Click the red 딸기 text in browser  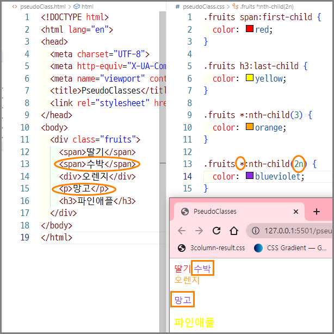point(182,269)
